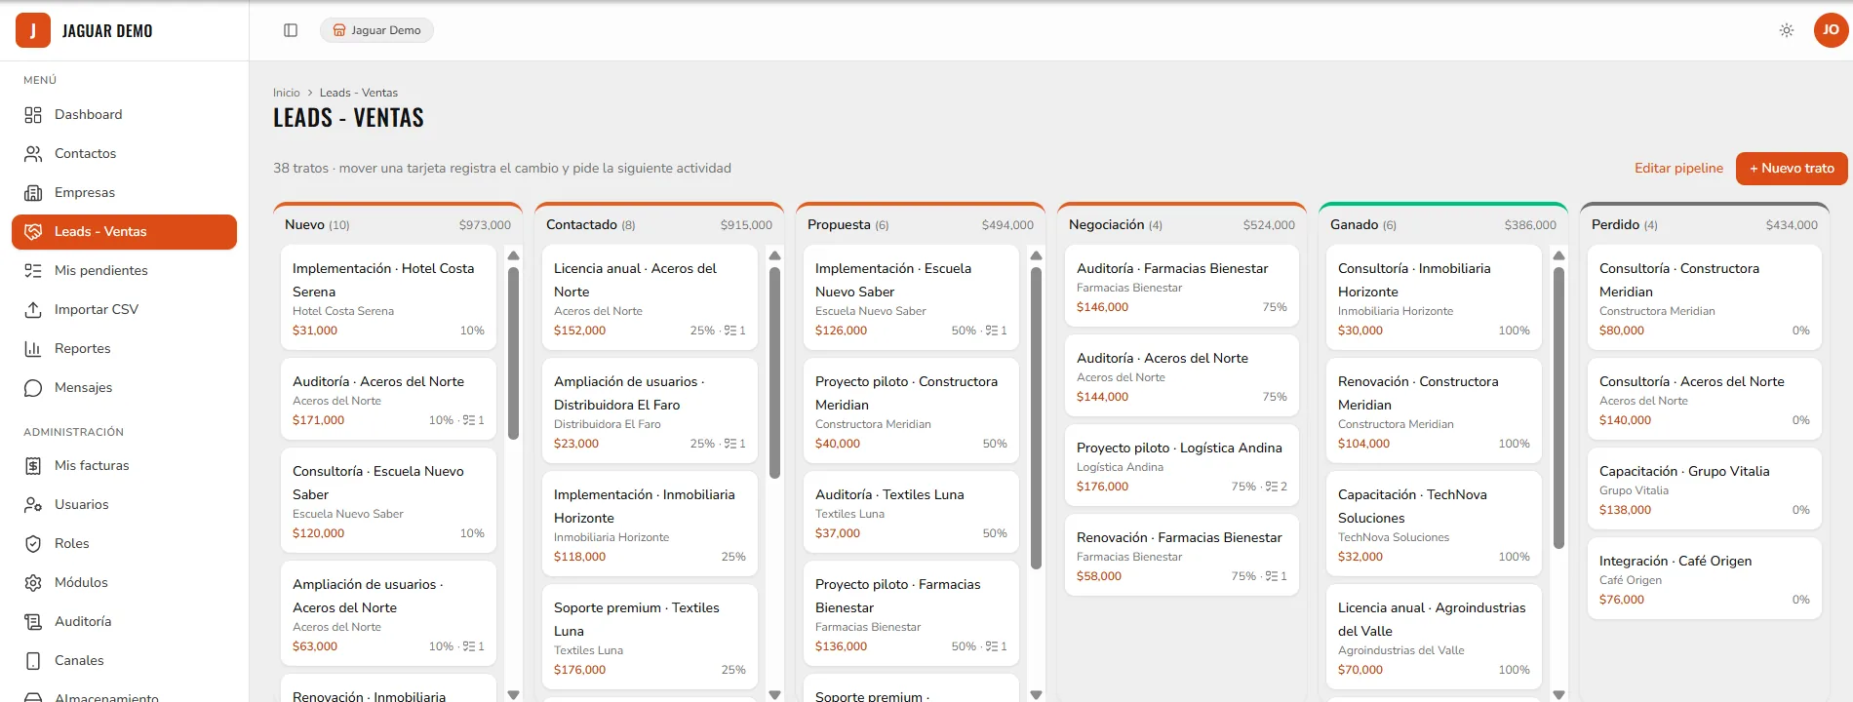Select Leads - Ventas menu item
The image size is (1853, 702).
(x=124, y=232)
